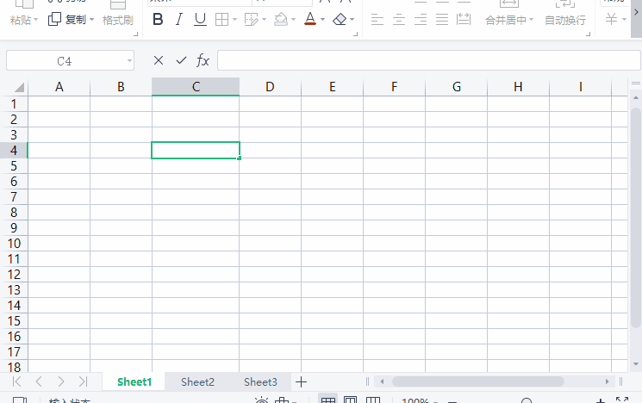
Task: Click the paint bucket fill color icon
Action: click(x=280, y=19)
